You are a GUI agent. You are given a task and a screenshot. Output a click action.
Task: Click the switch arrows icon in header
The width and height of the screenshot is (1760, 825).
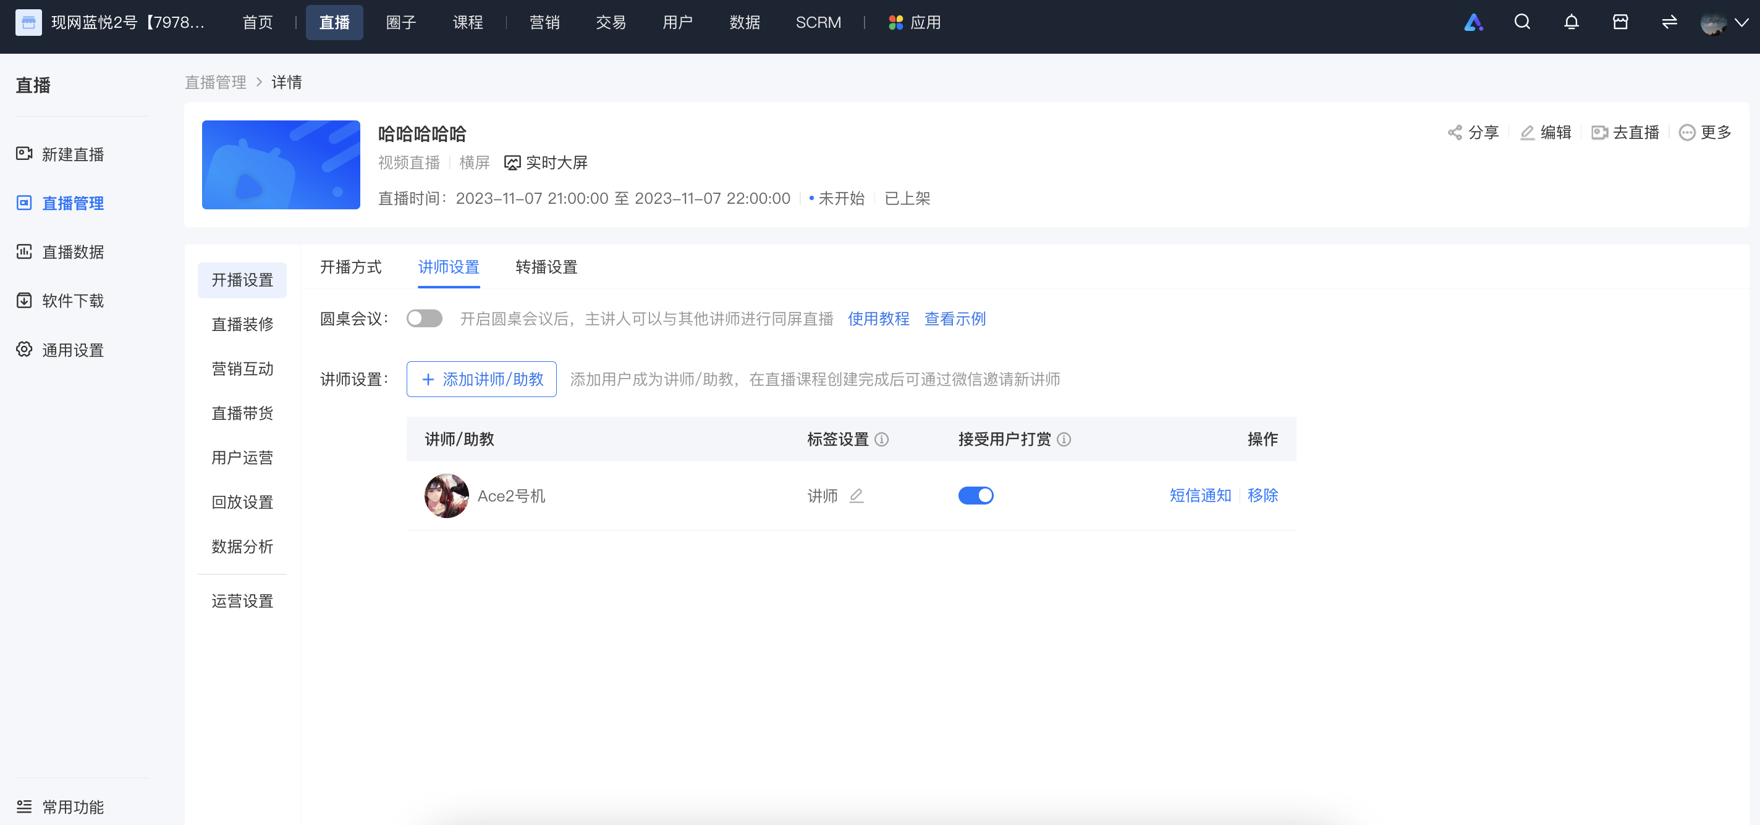1669,22
